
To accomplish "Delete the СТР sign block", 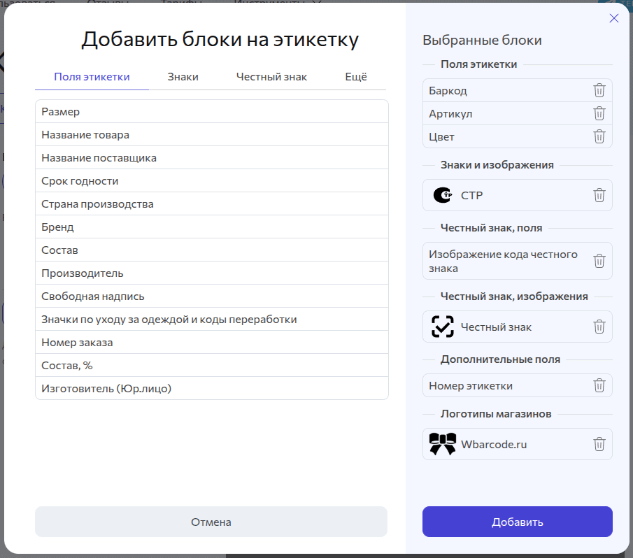I will coord(599,195).
